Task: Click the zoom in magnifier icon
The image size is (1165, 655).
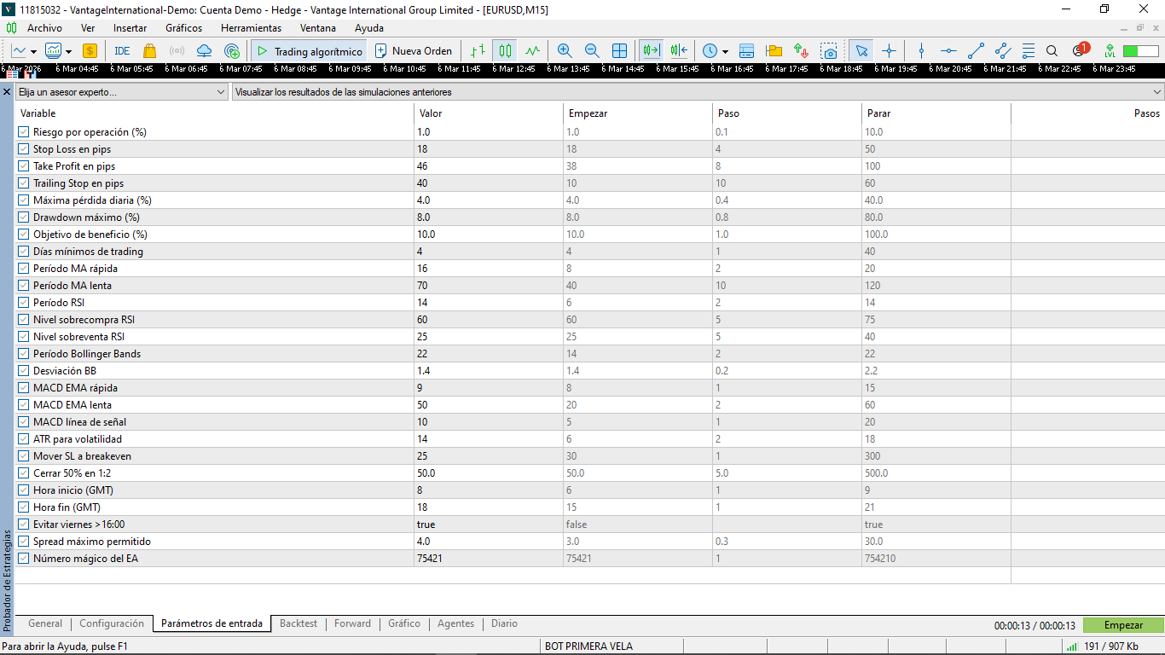Action: (x=564, y=51)
